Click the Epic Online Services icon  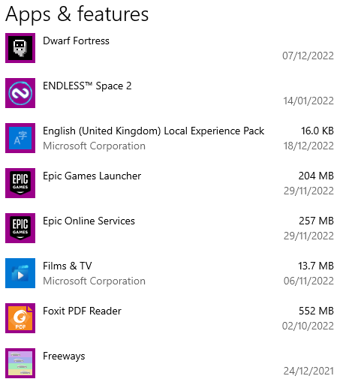pyautogui.click(x=20, y=228)
